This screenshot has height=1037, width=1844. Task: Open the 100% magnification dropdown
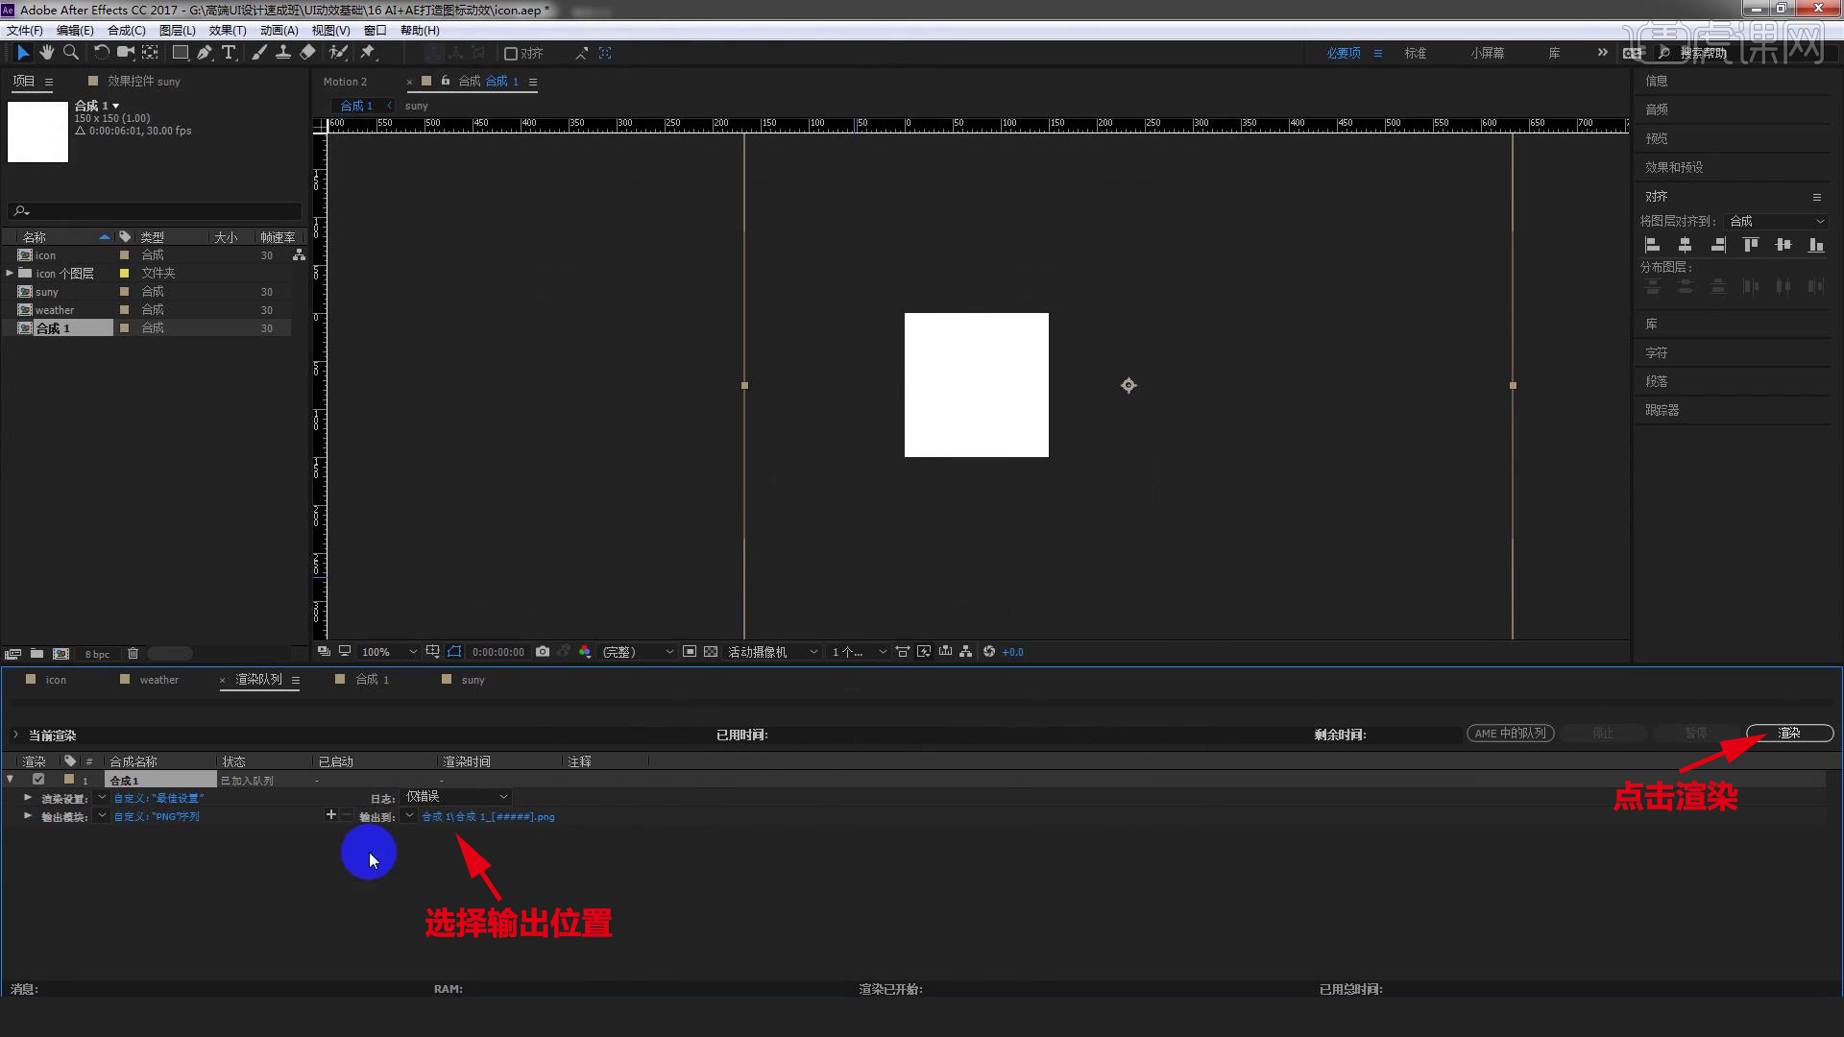coord(389,652)
